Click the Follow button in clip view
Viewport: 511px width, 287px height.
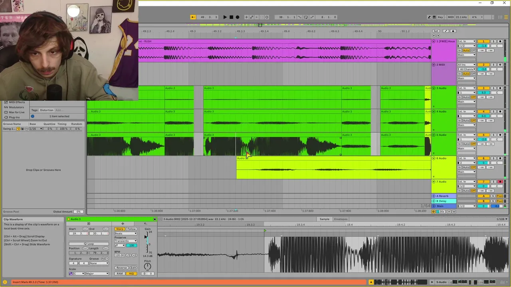pos(131,229)
